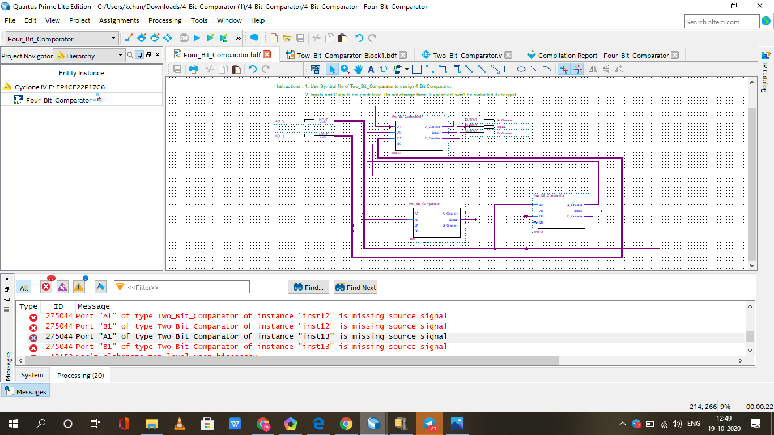The height and width of the screenshot is (435, 774).
Task: Open the Pin Tool dropdown arrow
Action: coord(407,69)
